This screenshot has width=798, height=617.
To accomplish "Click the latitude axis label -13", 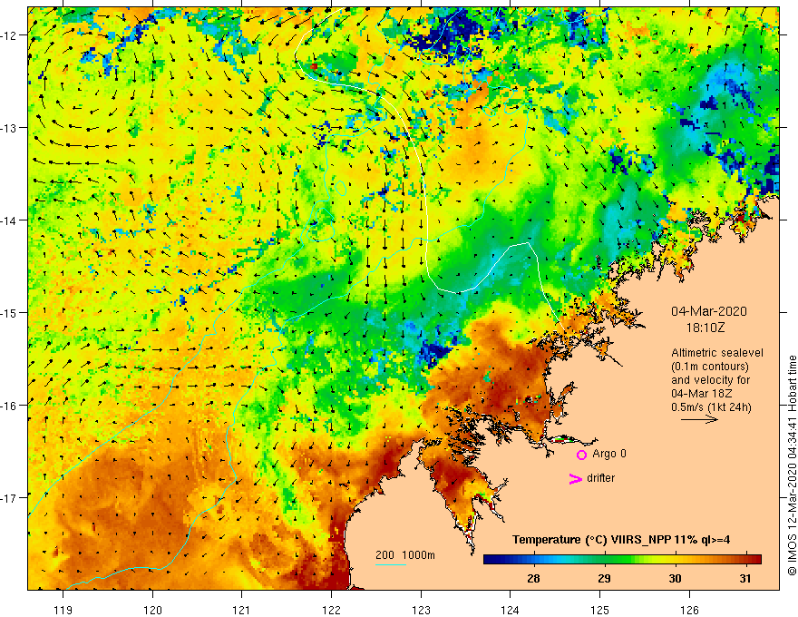I will tap(8, 128).
